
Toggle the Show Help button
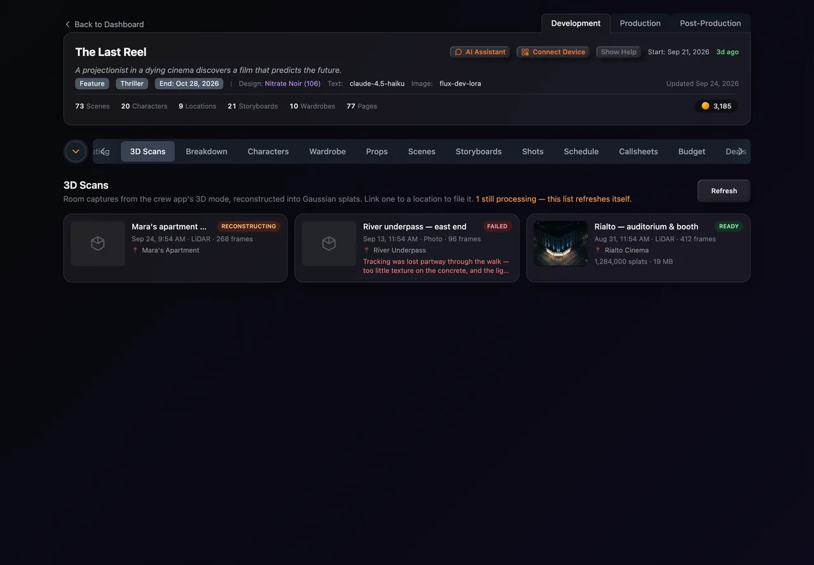619,52
